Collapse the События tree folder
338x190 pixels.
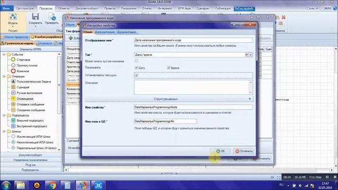coord(4,54)
